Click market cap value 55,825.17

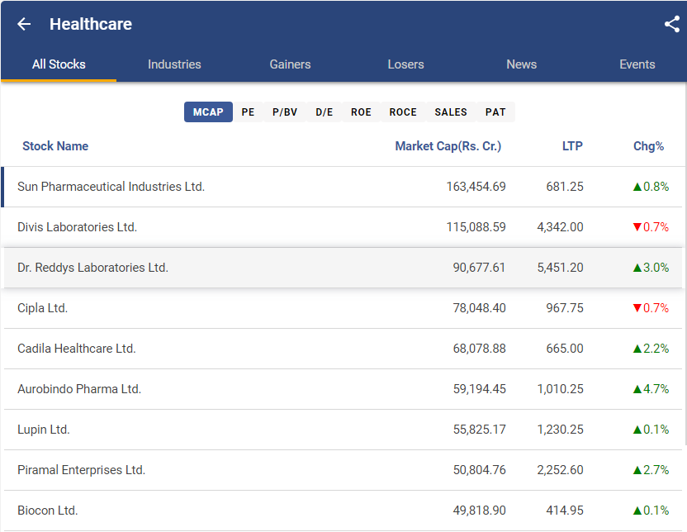[x=479, y=430]
